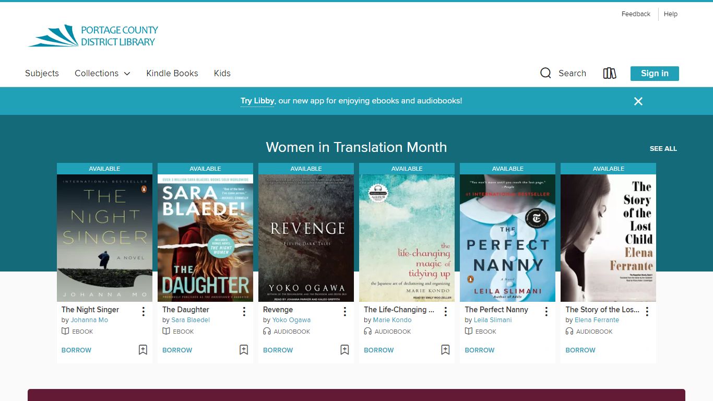Open The Life-Changing title link
The width and height of the screenshot is (713, 401).
pos(399,310)
